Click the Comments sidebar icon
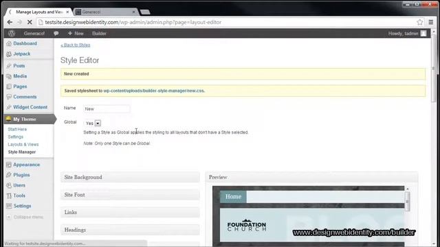 click(9, 97)
